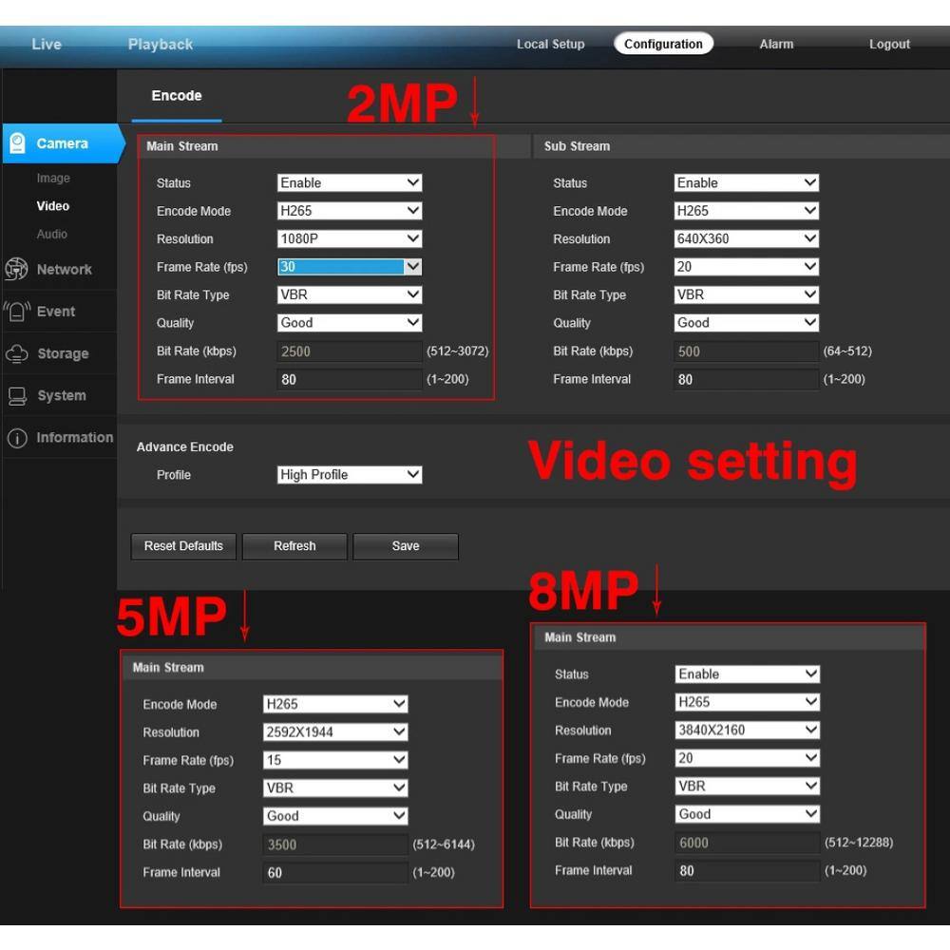Select Main Stream Frame Rate dropdown
This screenshot has width=950, height=950.
coord(350,267)
